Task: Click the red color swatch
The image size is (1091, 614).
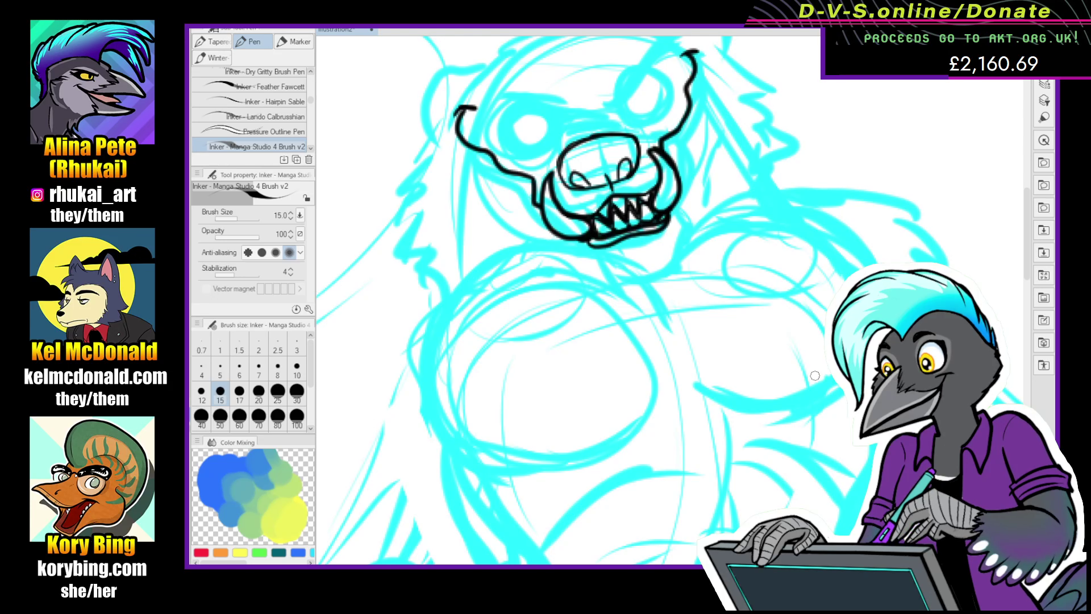Action: click(x=201, y=553)
